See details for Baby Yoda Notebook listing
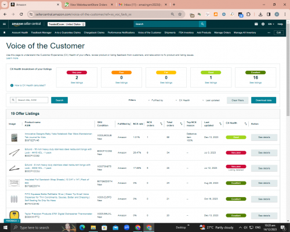The height and width of the screenshot is (232, 290). (x=264, y=137)
